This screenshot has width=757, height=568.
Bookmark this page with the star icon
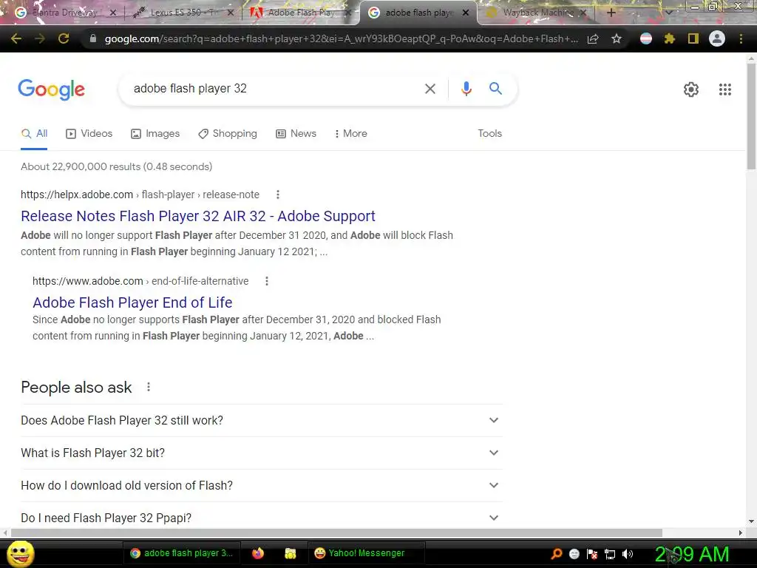617,38
